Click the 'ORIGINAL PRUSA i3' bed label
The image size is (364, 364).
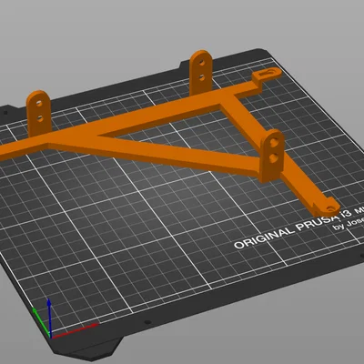(x=292, y=228)
